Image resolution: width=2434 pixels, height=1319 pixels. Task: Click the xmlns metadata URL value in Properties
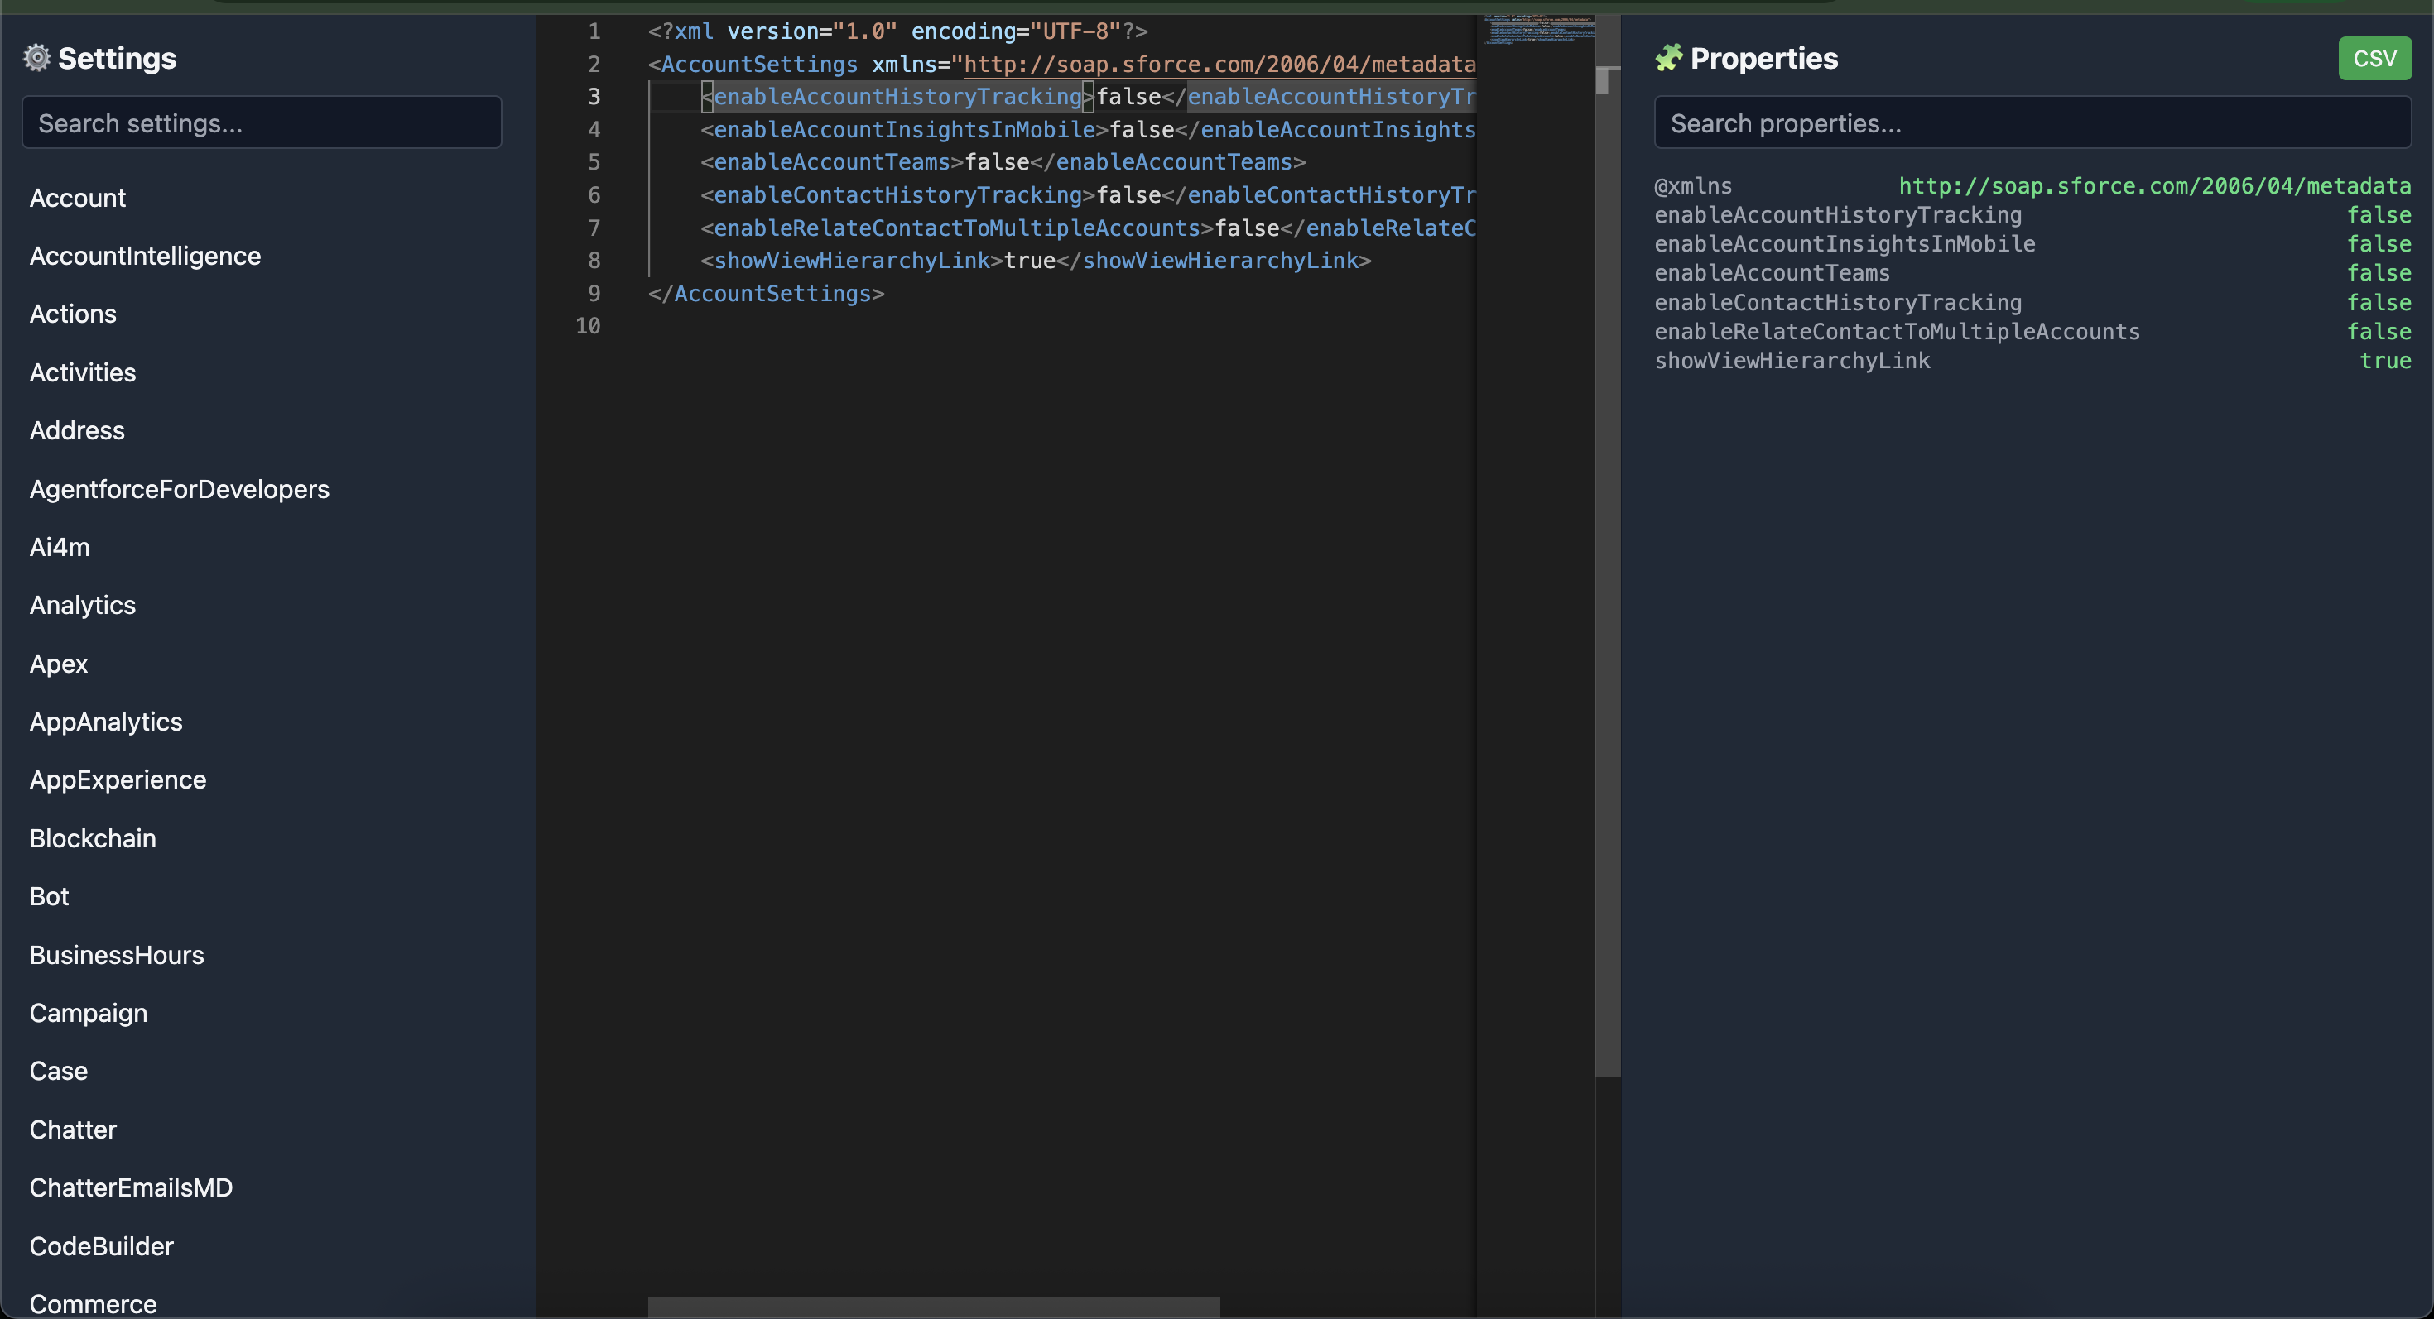(2154, 186)
